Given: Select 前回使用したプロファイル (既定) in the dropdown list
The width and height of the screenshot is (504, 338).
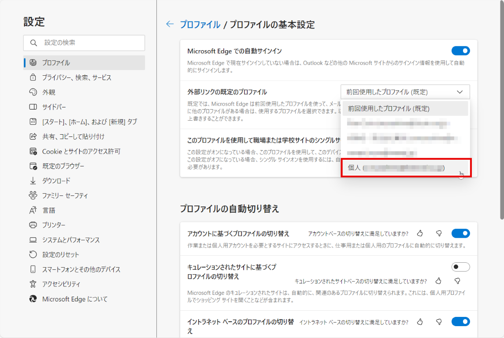Looking at the screenshot, I should pyautogui.click(x=405, y=109).
